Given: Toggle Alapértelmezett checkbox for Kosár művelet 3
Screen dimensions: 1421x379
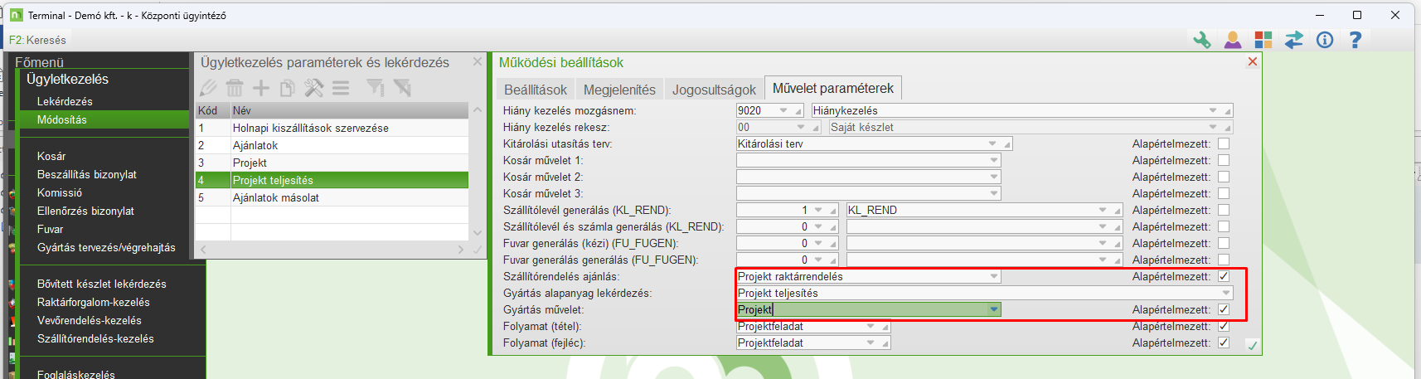Looking at the screenshot, I should (x=1224, y=193).
